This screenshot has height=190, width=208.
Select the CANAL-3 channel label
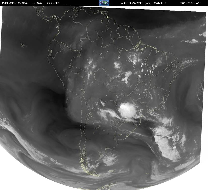[x=160, y=3]
